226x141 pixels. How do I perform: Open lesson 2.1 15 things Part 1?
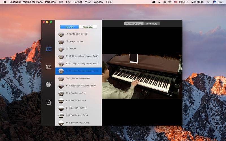[79, 56]
